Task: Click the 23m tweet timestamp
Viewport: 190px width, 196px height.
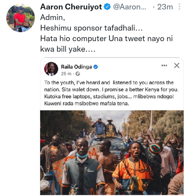Action: point(165,7)
